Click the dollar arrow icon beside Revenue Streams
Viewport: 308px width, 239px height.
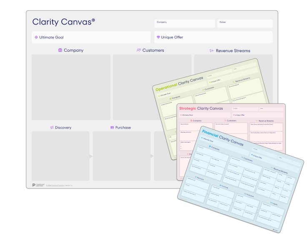[212, 50]
